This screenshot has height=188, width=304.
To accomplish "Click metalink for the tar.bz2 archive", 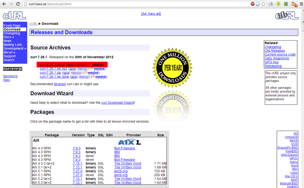I will (x=99, y=69).
